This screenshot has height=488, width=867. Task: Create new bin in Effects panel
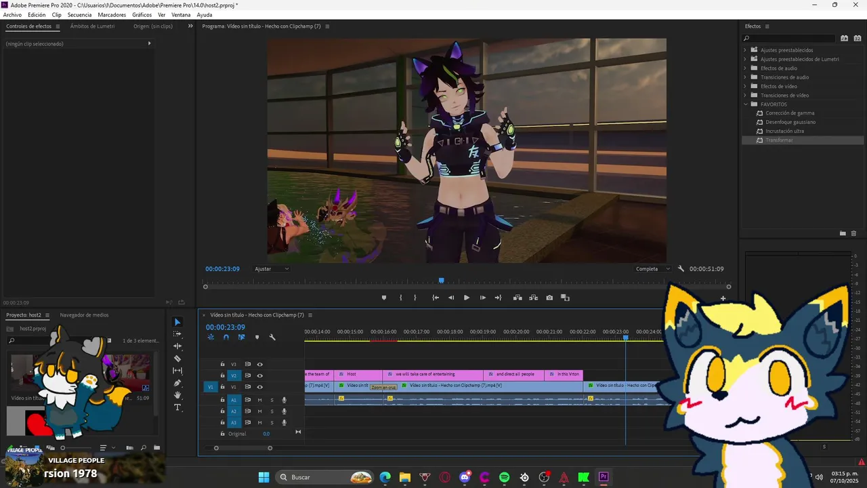843,233
